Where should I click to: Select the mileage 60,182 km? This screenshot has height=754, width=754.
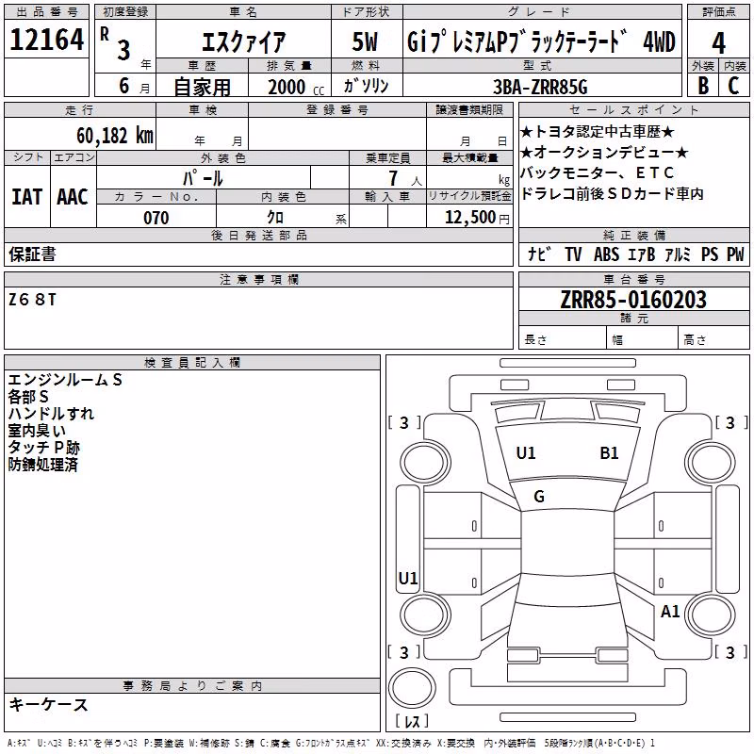point(115,135)
